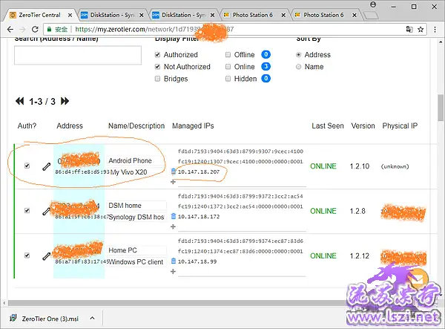Open the Chrome three-dot menu
The image size is (445, 329).
tap(435, 29)
